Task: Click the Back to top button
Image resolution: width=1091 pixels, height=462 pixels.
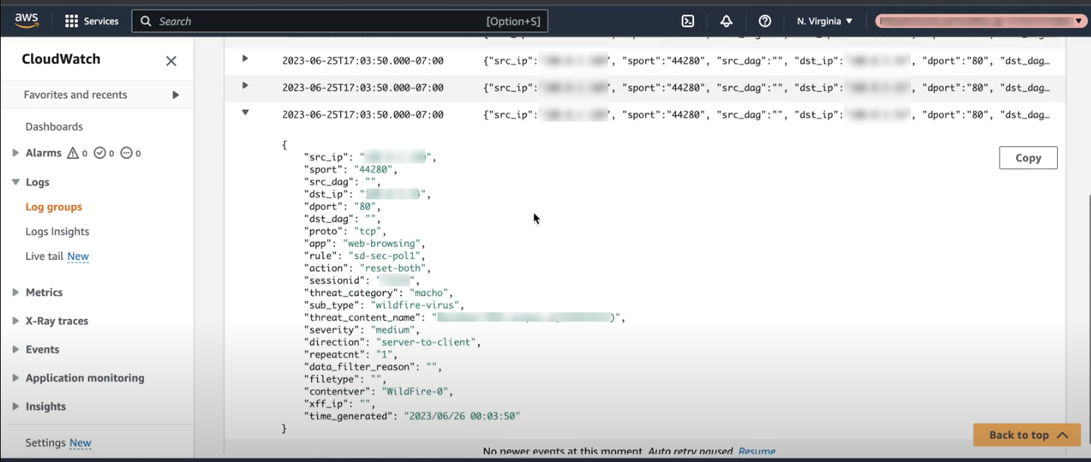Action: coord(1026,435)
